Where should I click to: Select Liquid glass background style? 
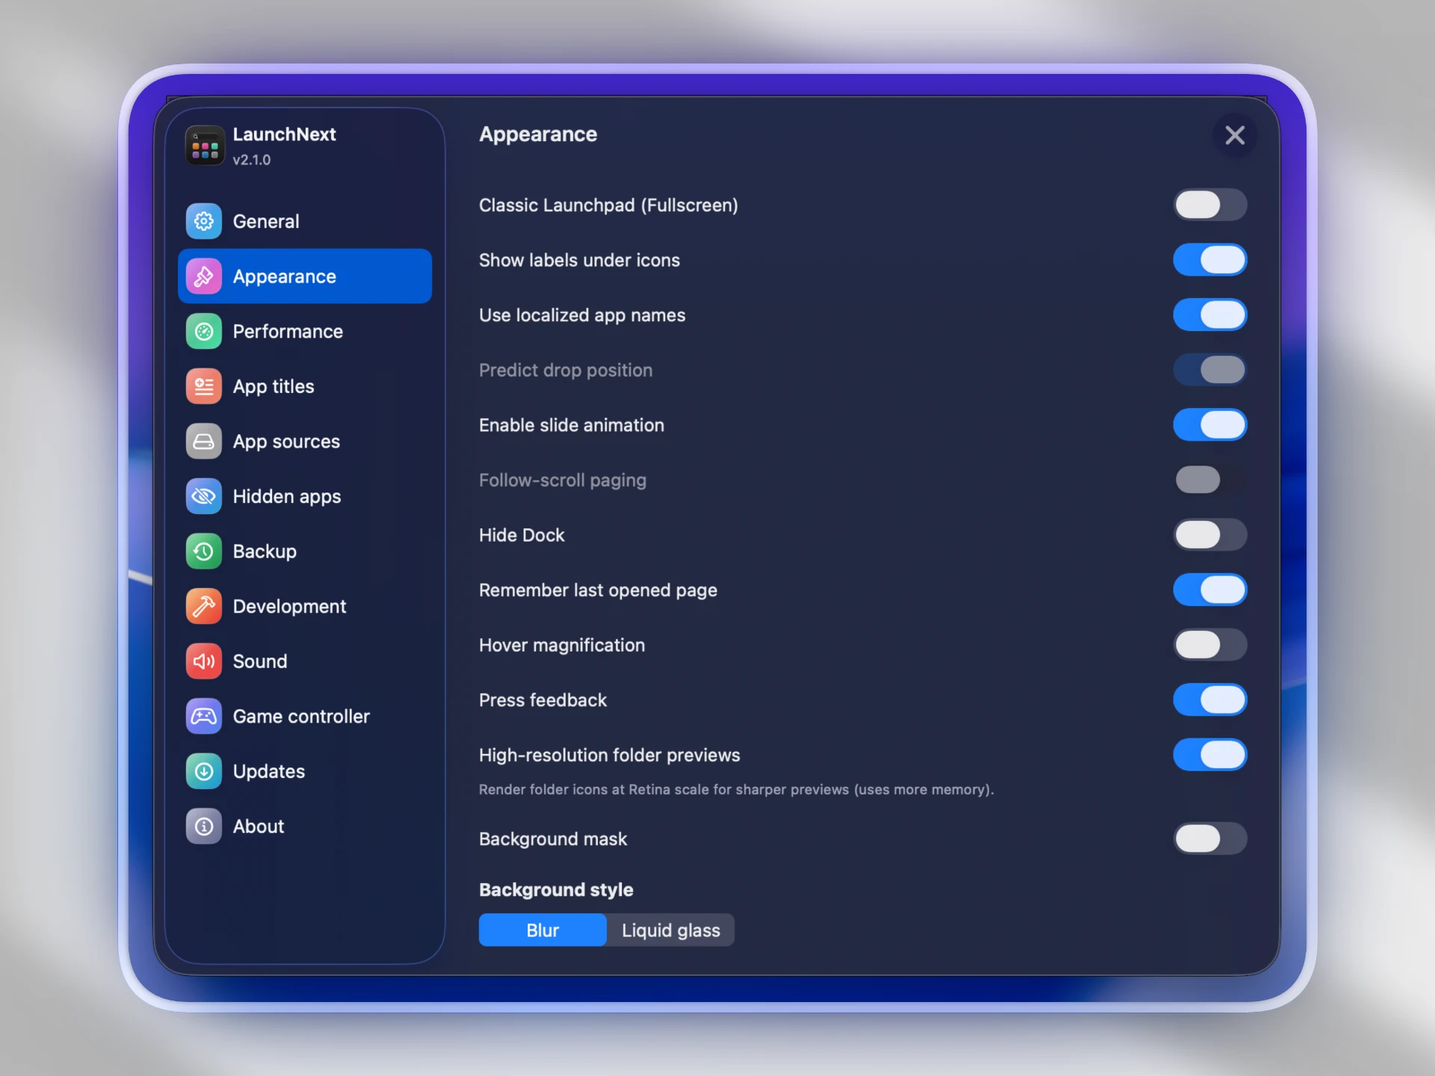click(670, 930)
